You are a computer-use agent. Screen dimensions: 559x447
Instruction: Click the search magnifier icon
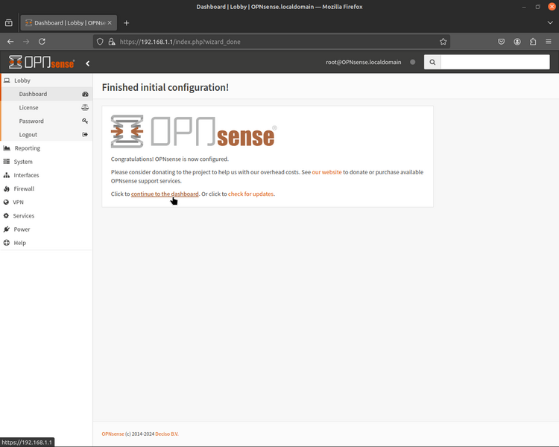tap(432, 62)
